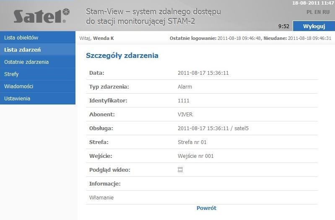Click the Identyfikator label
This screenshot has width=335, height=220.
pyautogui.click(x=108, y=101)
